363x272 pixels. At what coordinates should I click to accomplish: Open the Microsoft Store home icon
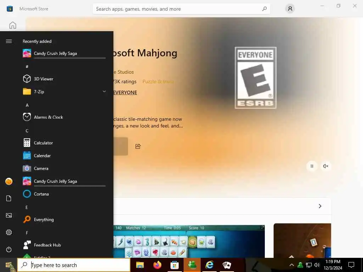click(x=13, y=25)
